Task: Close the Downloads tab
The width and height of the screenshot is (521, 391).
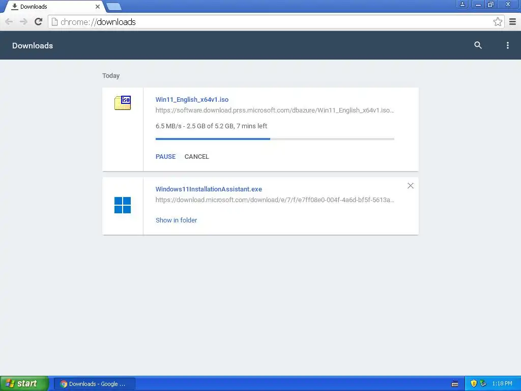Action: [97, 7]
